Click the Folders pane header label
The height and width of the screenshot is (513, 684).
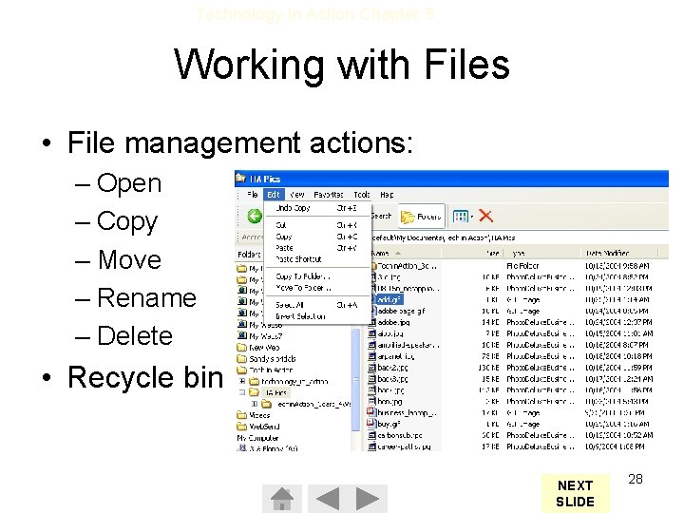coord(249,254)
